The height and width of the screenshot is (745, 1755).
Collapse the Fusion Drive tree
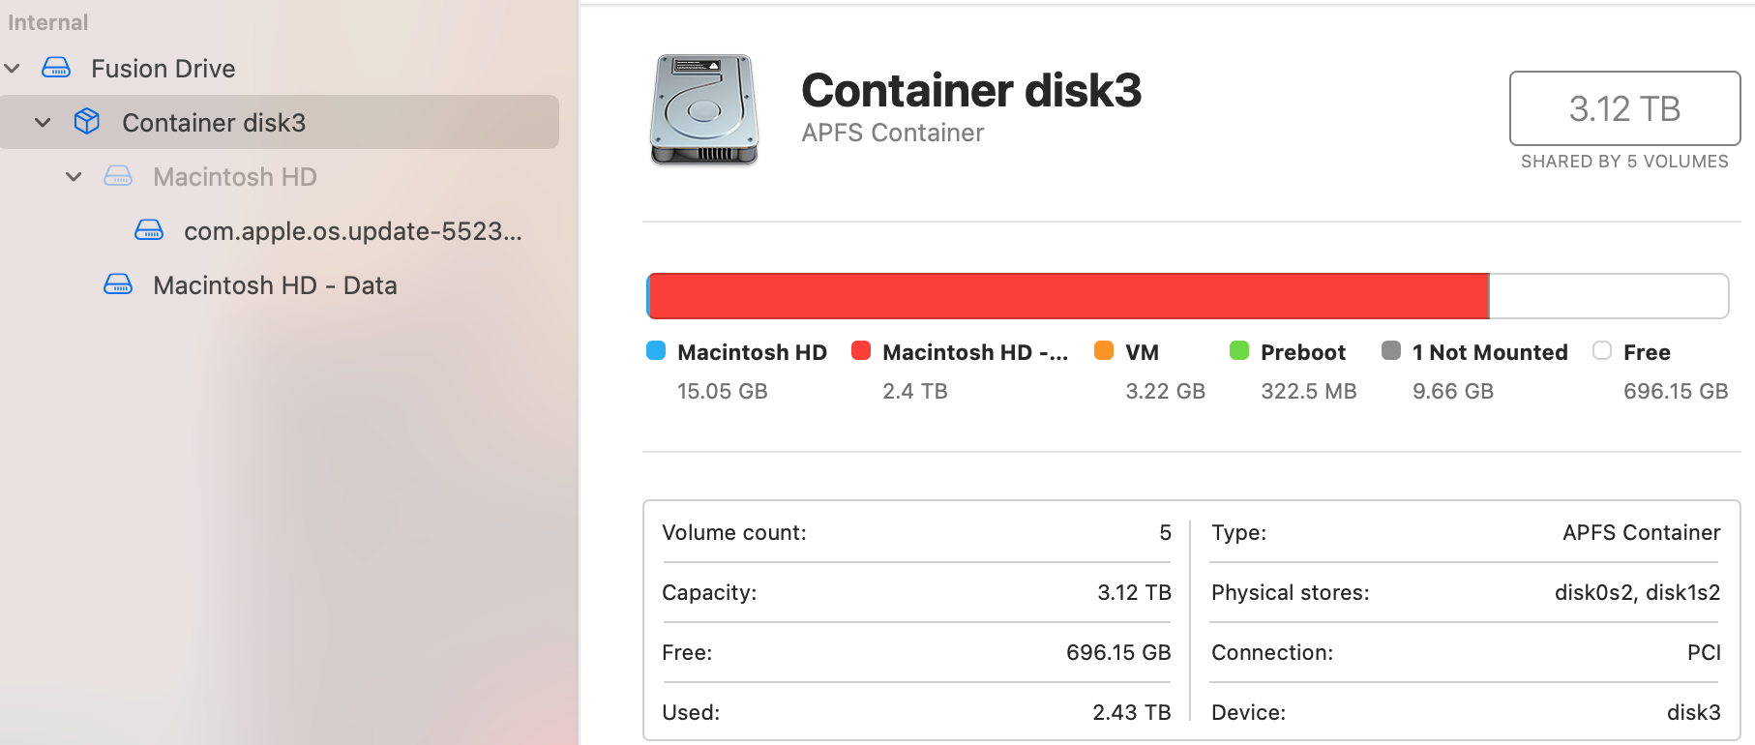(13, 68)
